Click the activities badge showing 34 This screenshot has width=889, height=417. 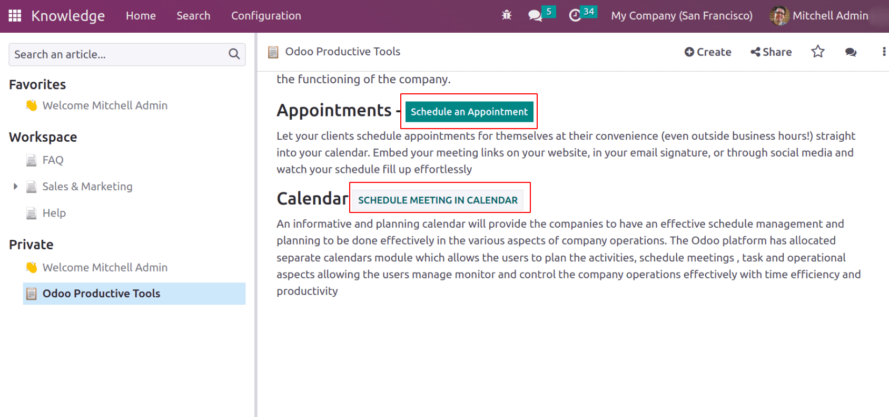click(x=589, y=11)
